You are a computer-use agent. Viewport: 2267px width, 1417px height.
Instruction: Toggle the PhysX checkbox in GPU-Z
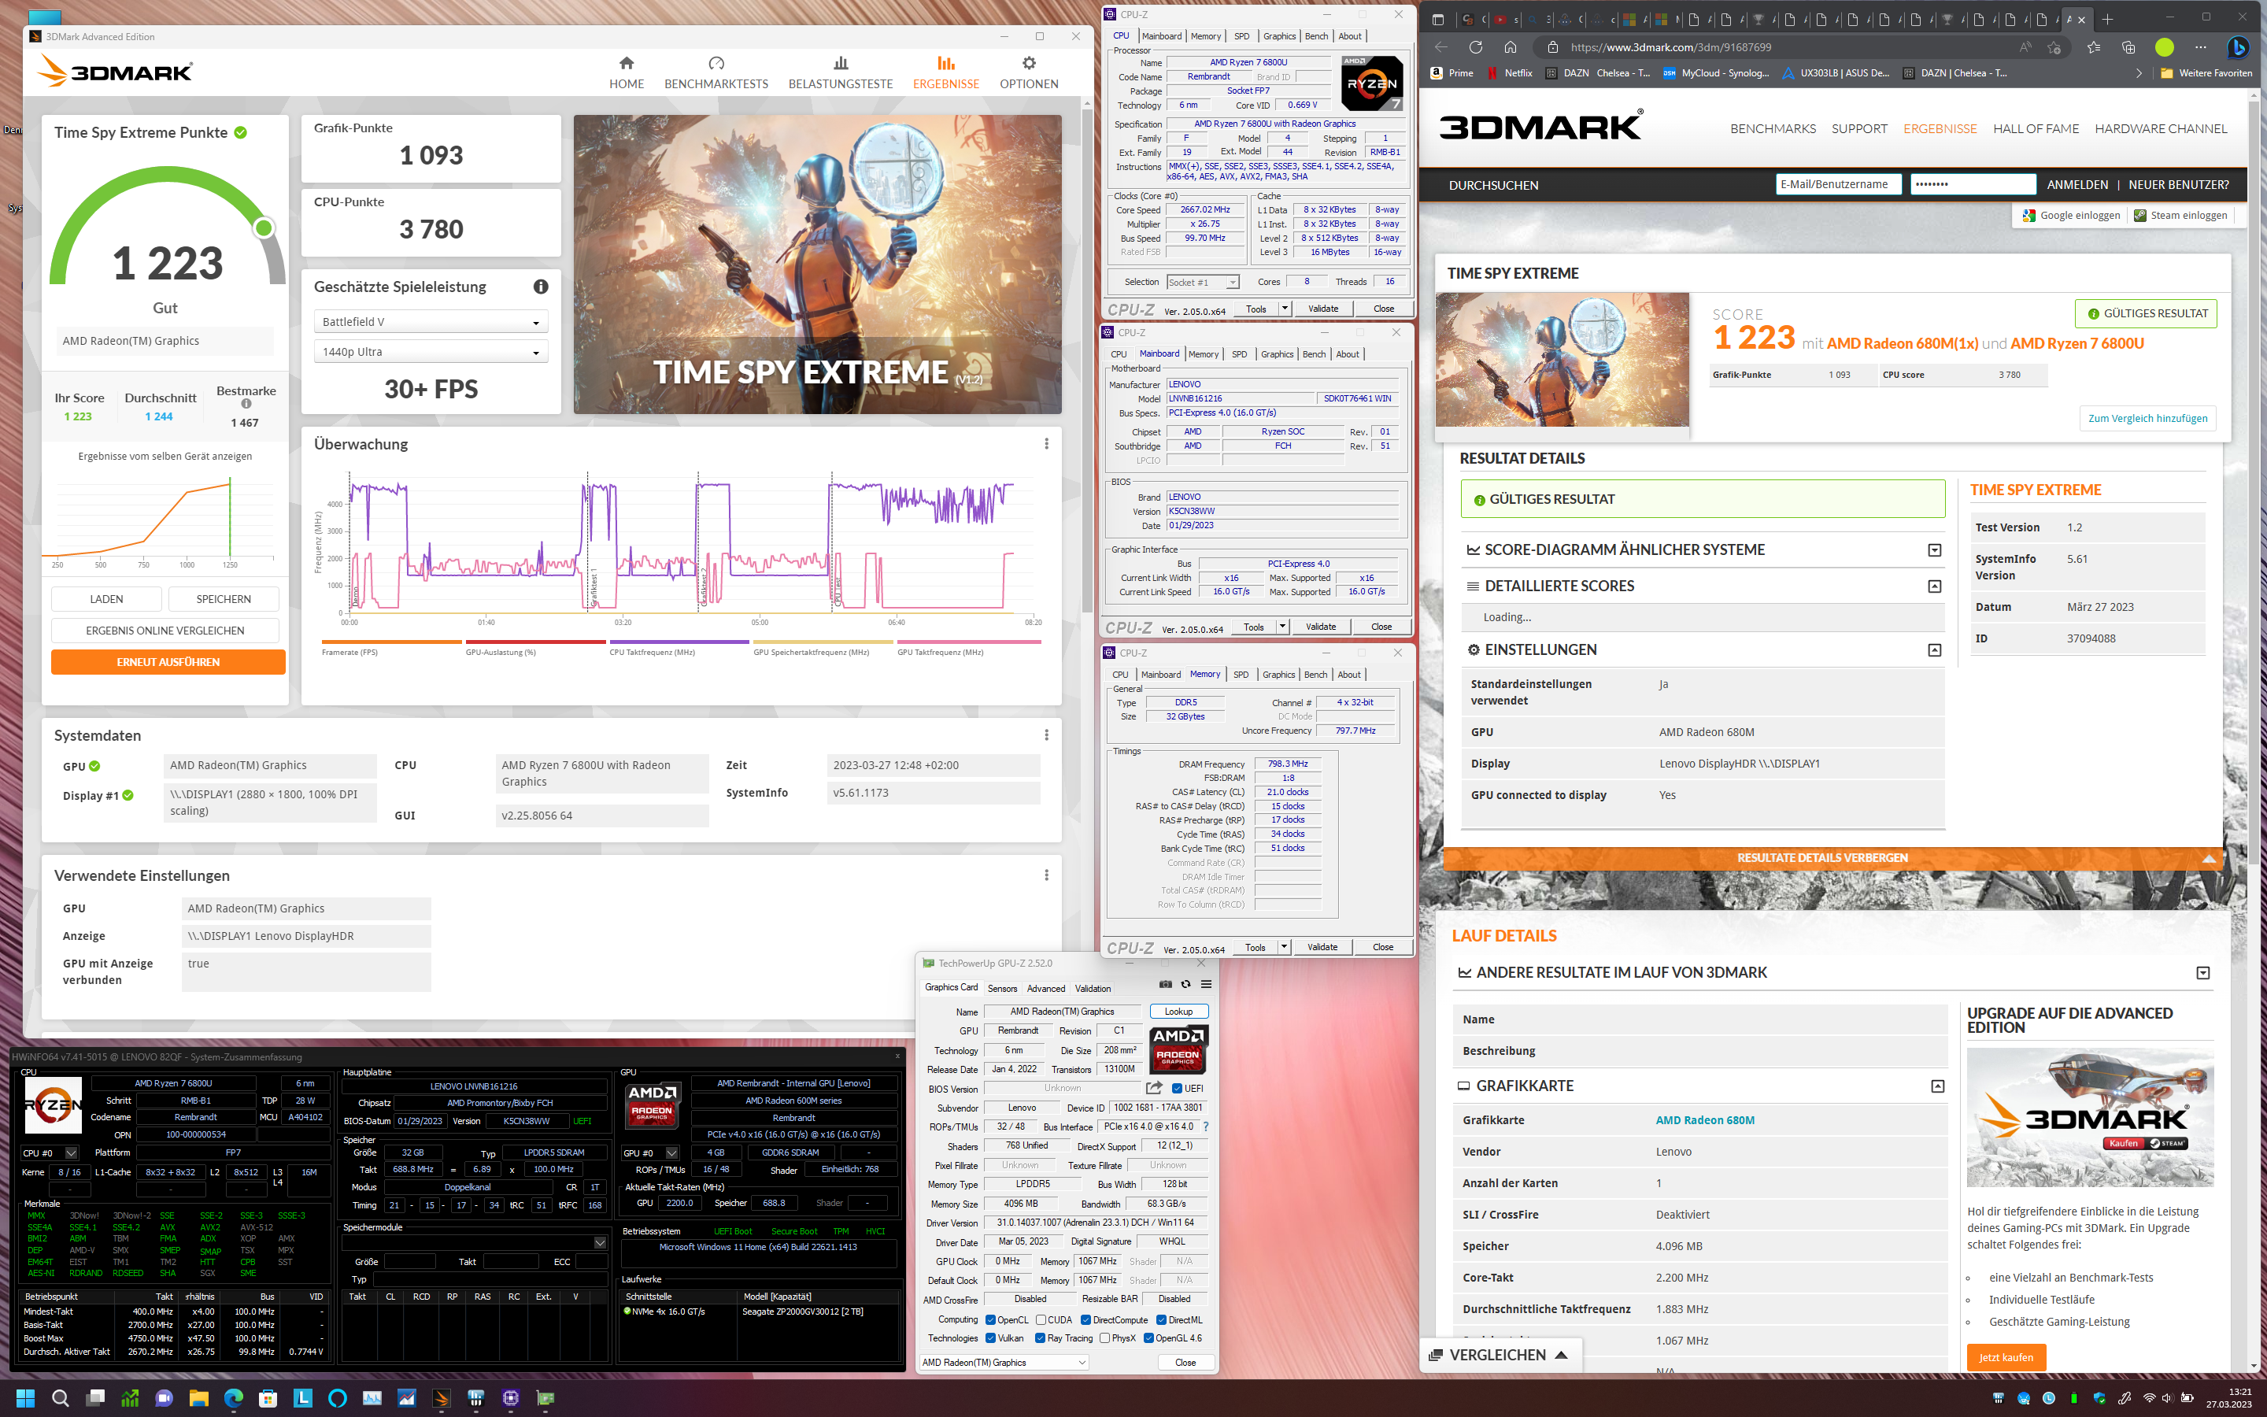[x=1104, y=1338]
